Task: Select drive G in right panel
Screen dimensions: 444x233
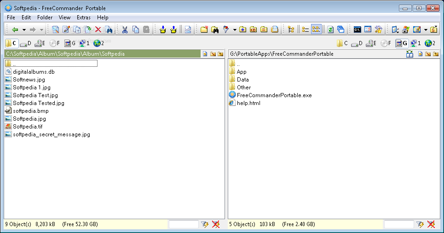Action: point(402,43)
